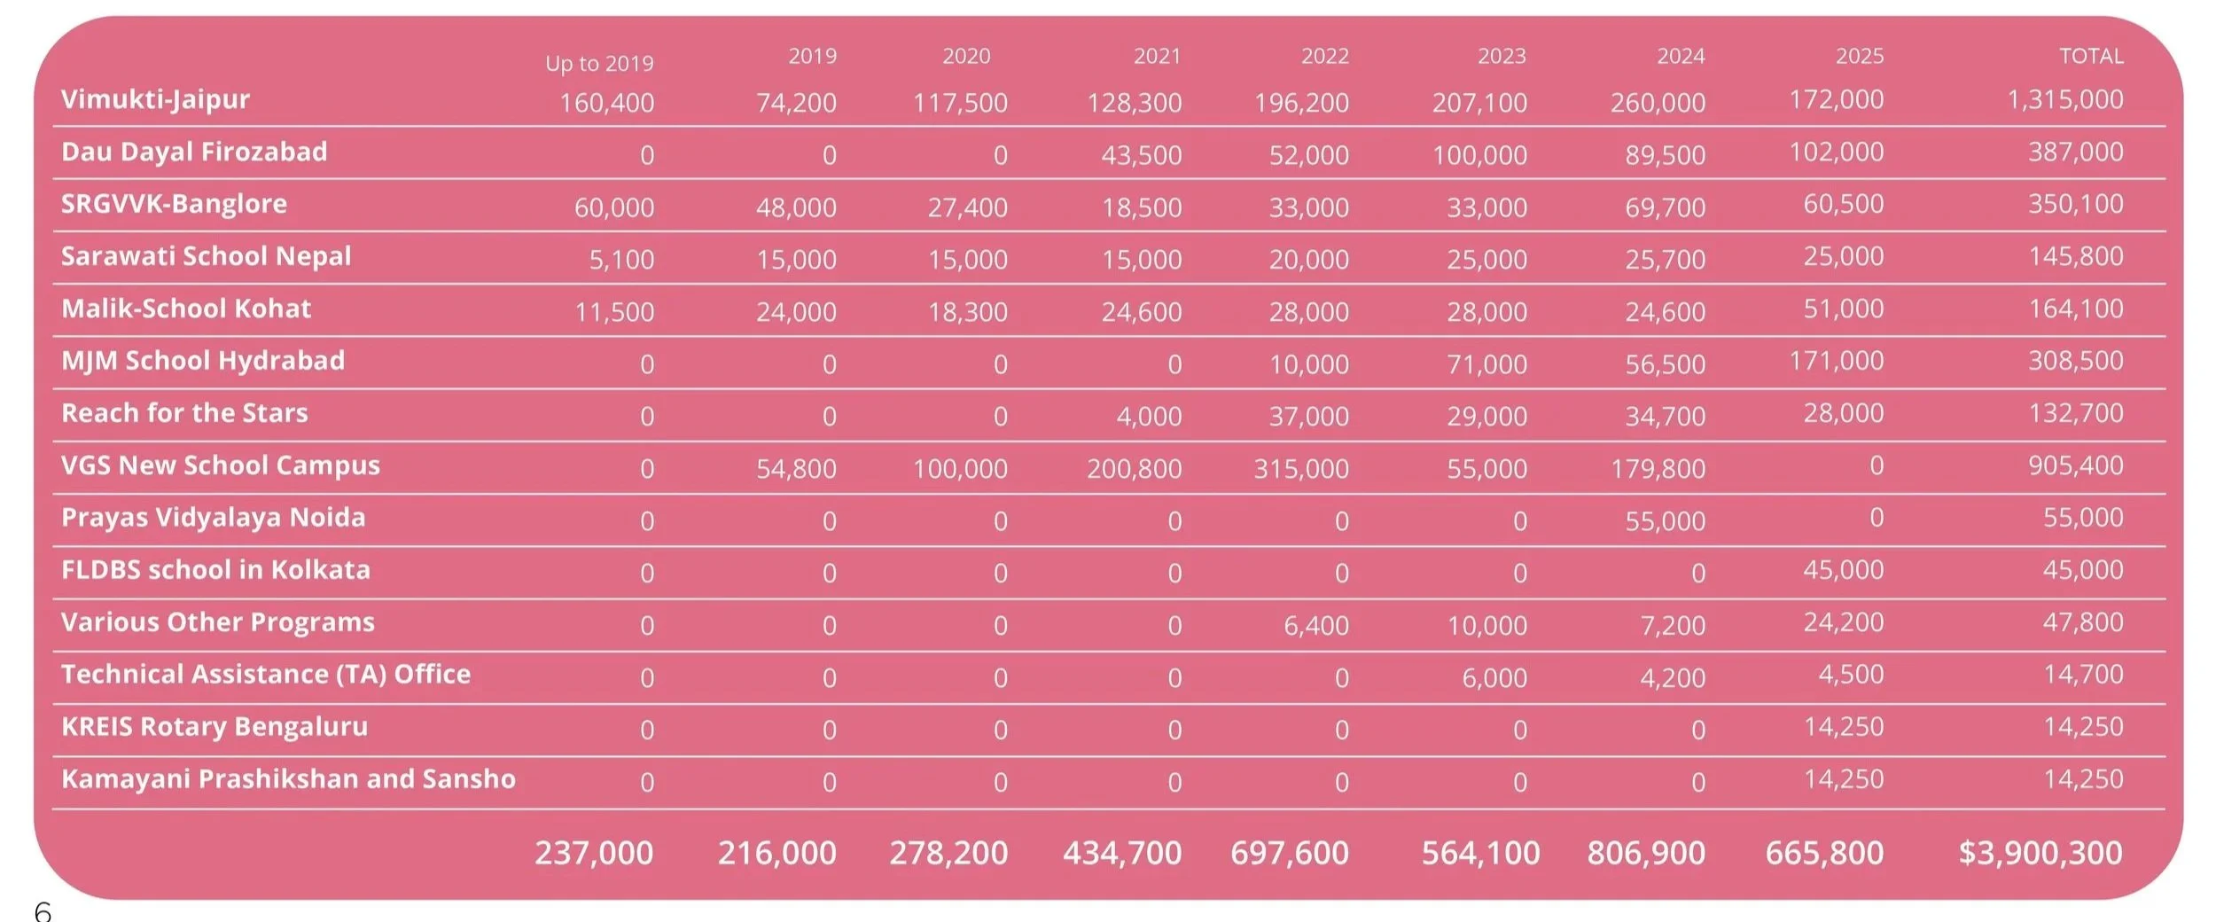2216x922 pixels.
Task: Click Kamayani Prashikshan and Sansho label
Action: tap(288, 779)
